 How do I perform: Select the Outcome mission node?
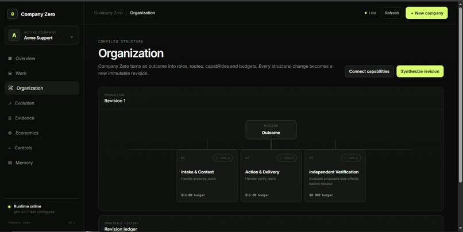[x=271, y=130]
